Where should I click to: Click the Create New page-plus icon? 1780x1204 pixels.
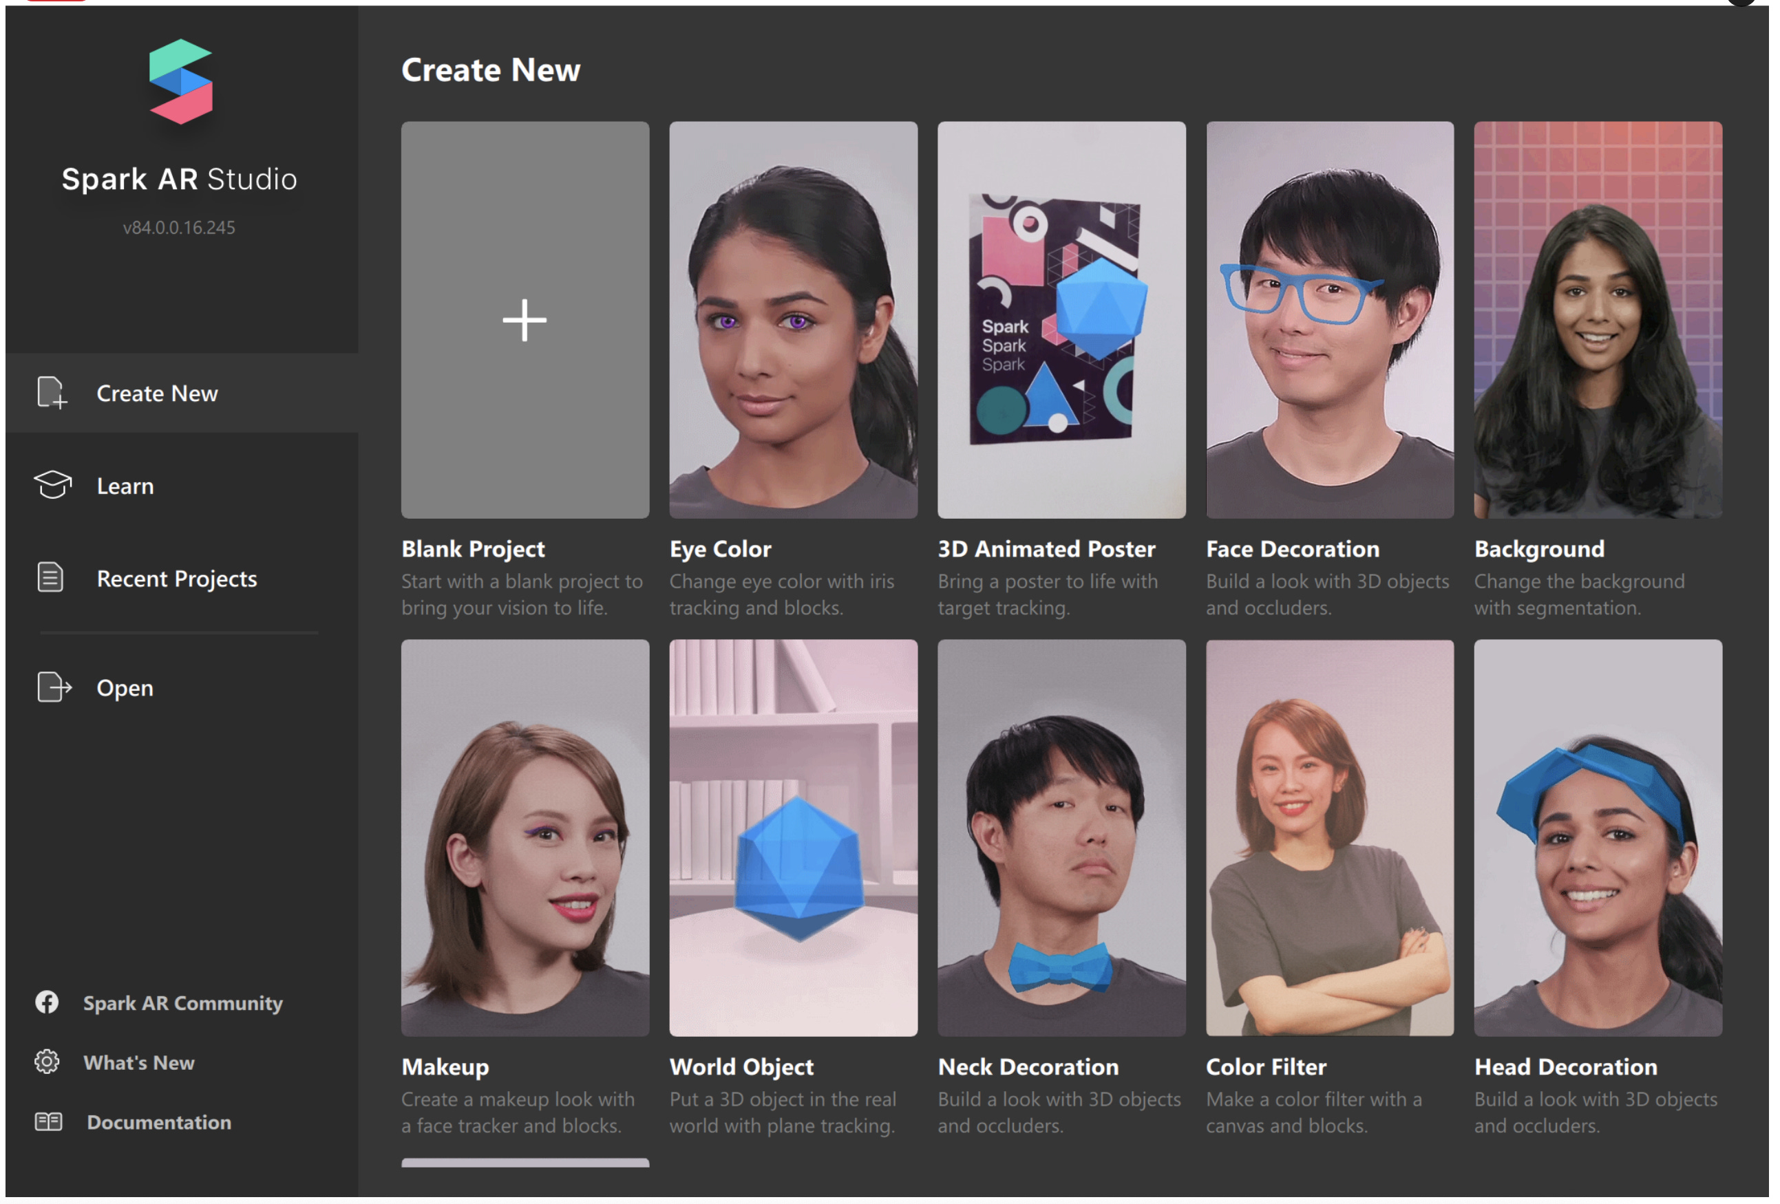pyautogui.click(x=52, y=393)
